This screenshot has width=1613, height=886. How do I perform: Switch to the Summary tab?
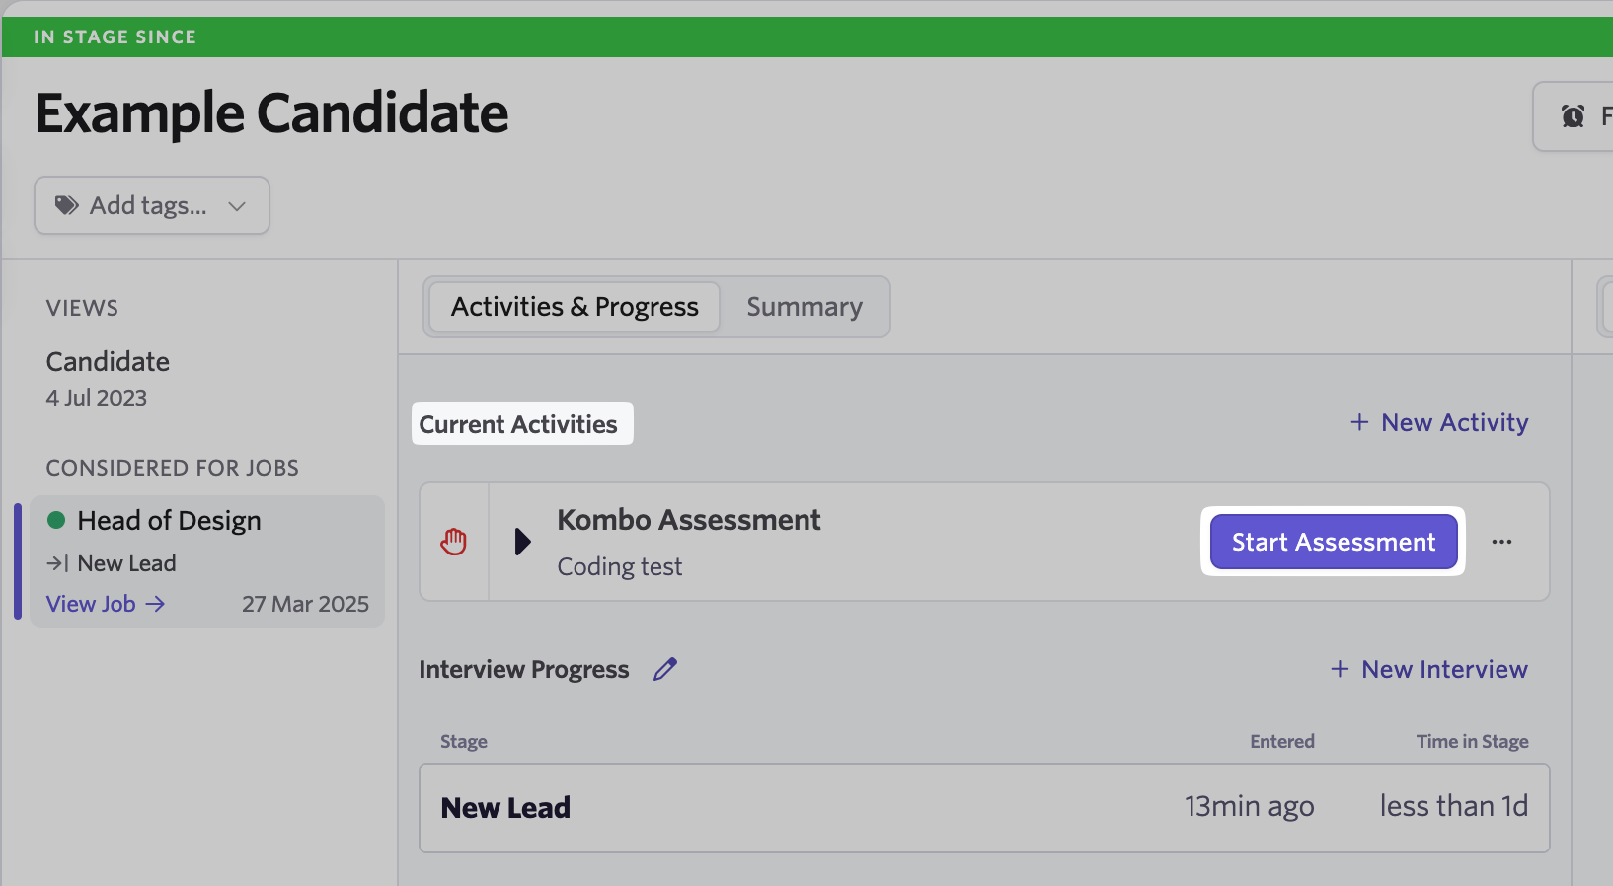[x=805, y=307]
